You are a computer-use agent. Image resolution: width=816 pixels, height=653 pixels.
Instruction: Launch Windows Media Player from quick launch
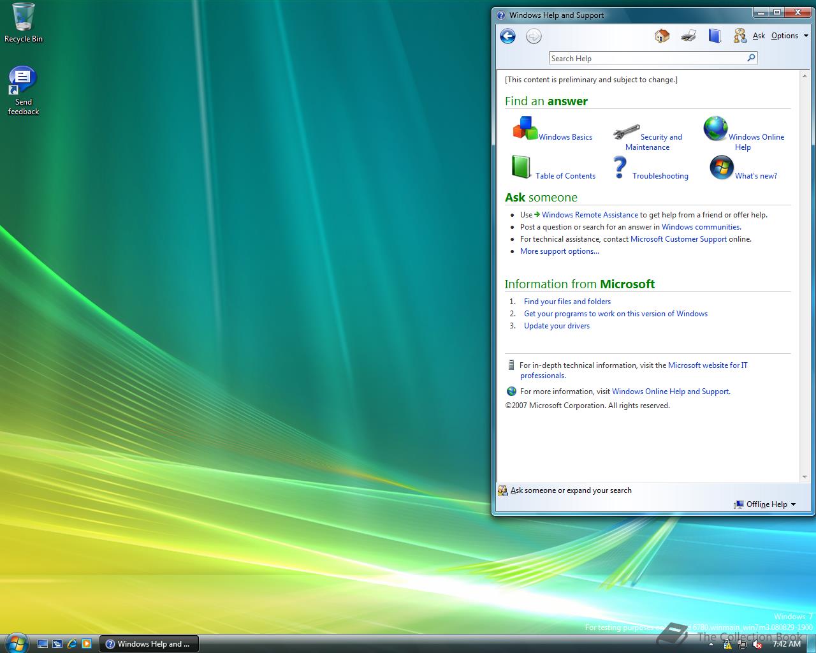87,643
